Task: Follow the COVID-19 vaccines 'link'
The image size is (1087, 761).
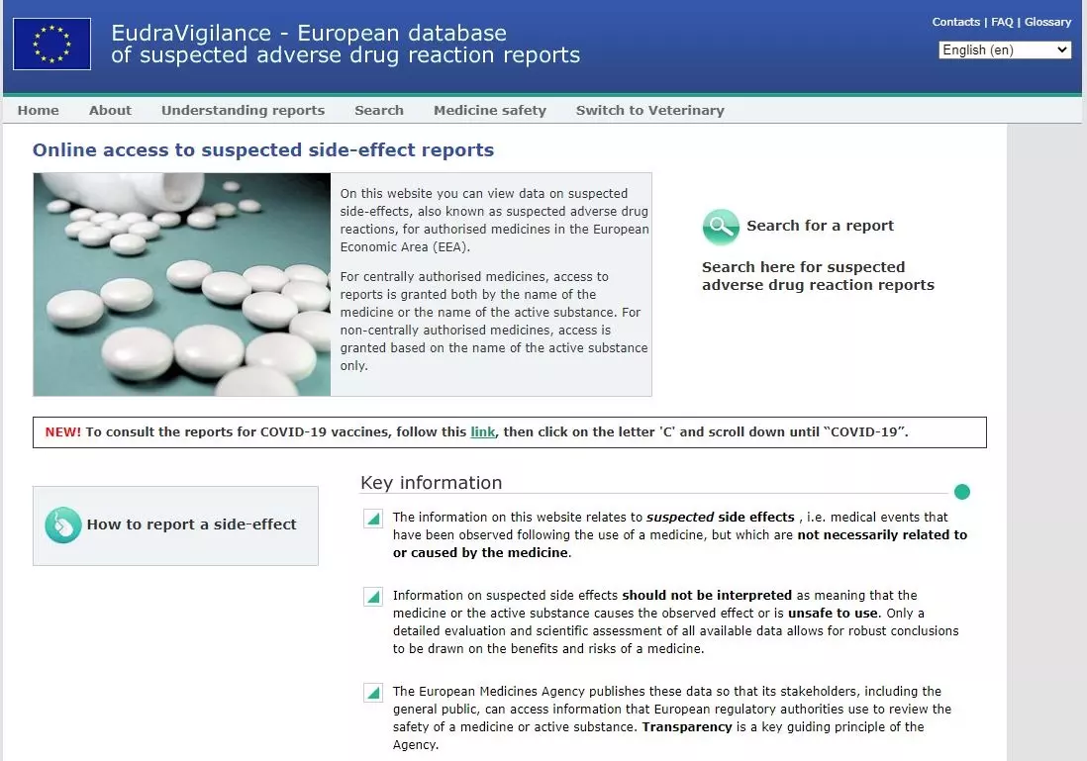Action: tap(482, 431)
